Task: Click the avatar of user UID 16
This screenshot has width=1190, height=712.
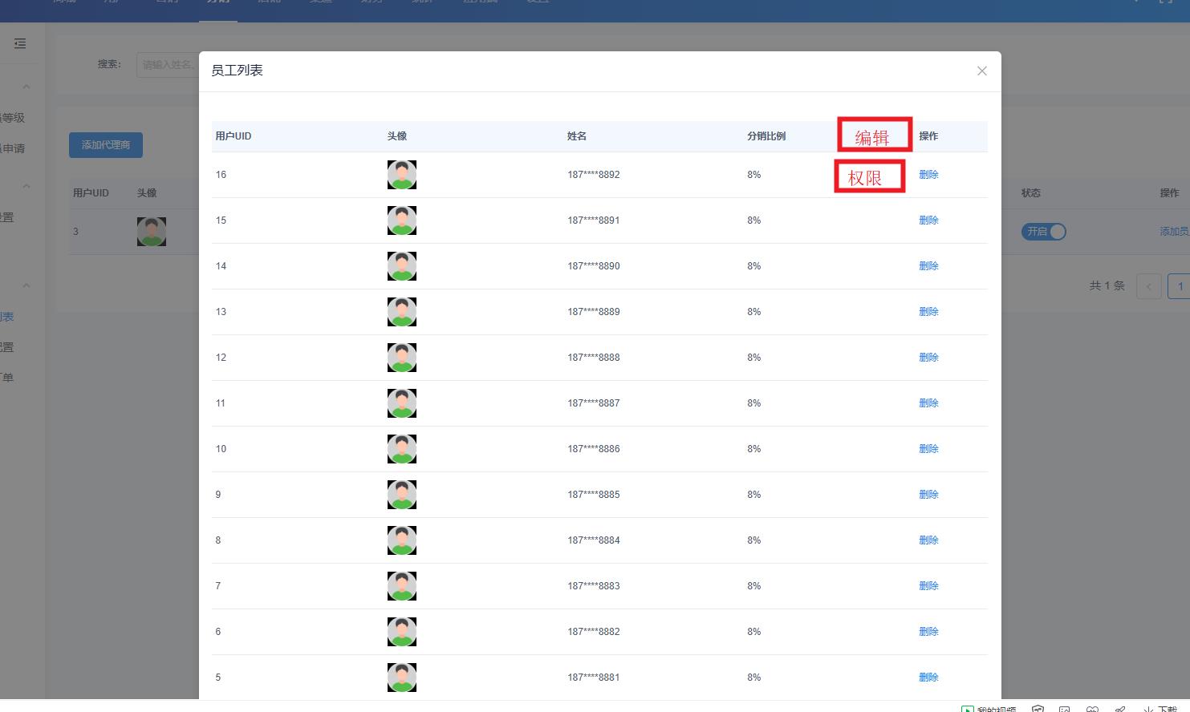Action: tap(401, 175)
